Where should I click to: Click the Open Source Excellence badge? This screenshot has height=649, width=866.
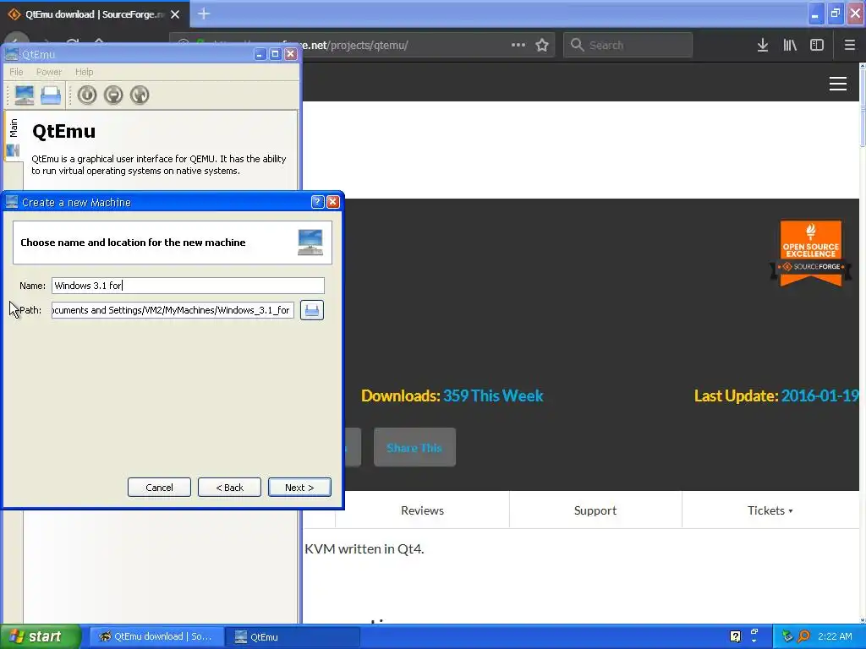[x=811, y=254]
